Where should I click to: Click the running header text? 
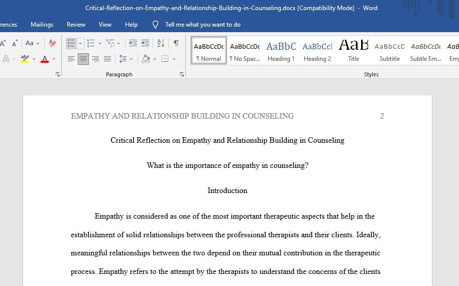(182, 116)
